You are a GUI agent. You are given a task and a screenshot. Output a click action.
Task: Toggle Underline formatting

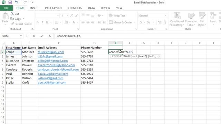[47, 22]
